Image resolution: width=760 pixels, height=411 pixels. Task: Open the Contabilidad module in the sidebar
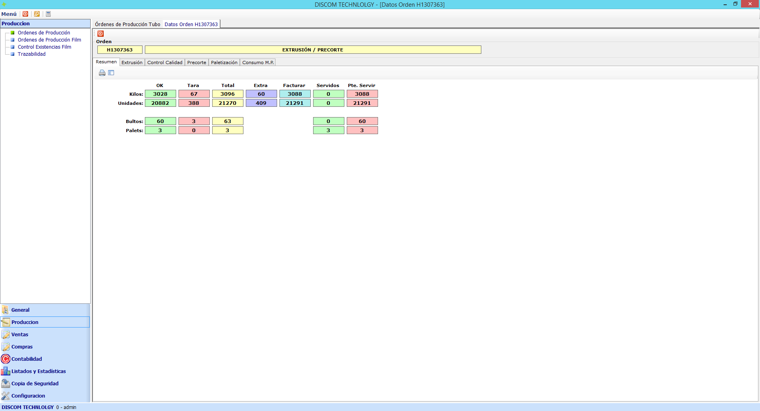(x=27, y=359)
